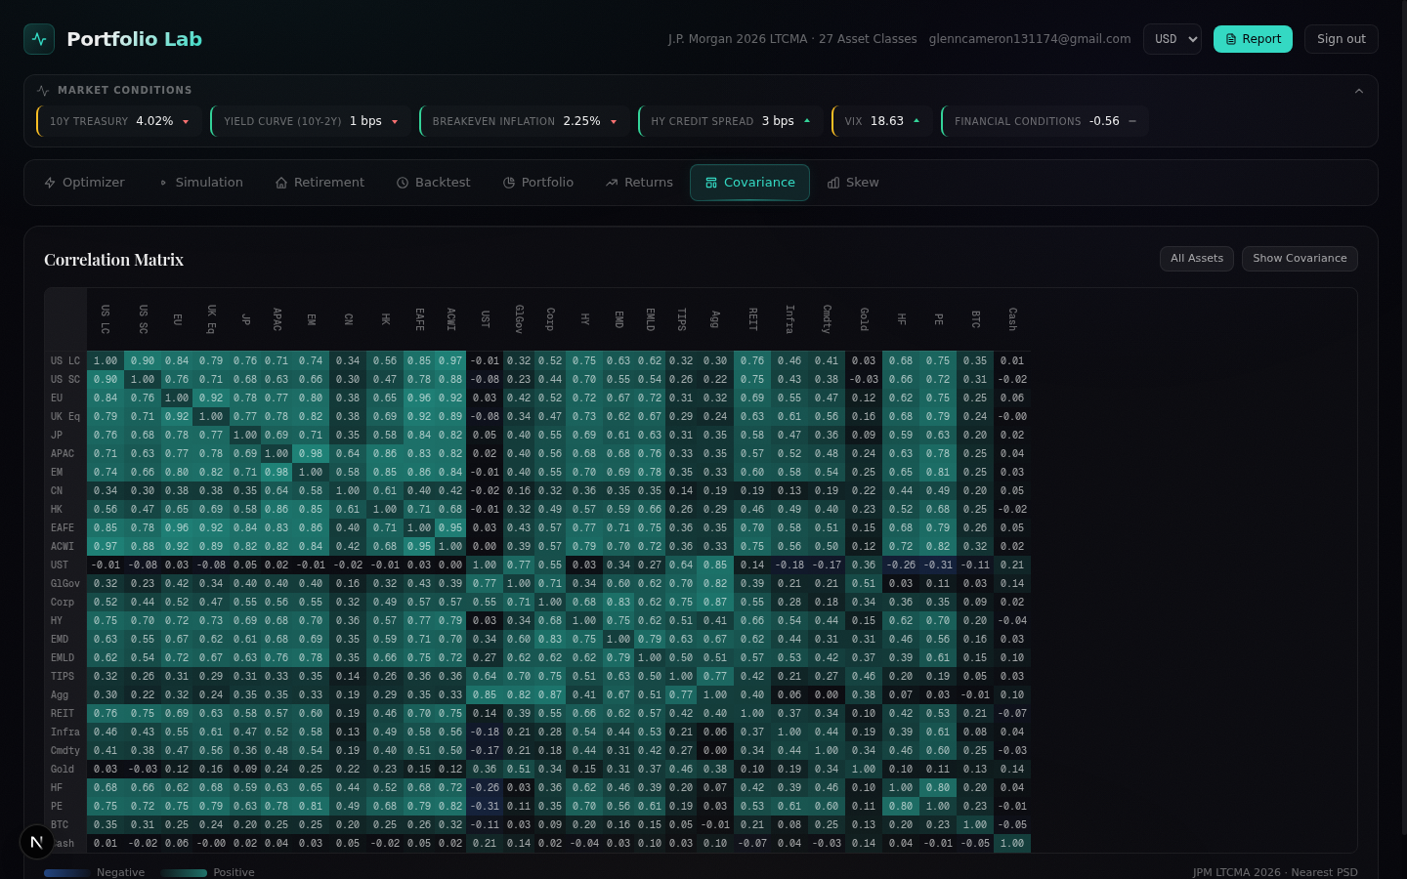1407x879 pixels.
Task: Select the Covariance tab
Action: [x=749, y=183]
